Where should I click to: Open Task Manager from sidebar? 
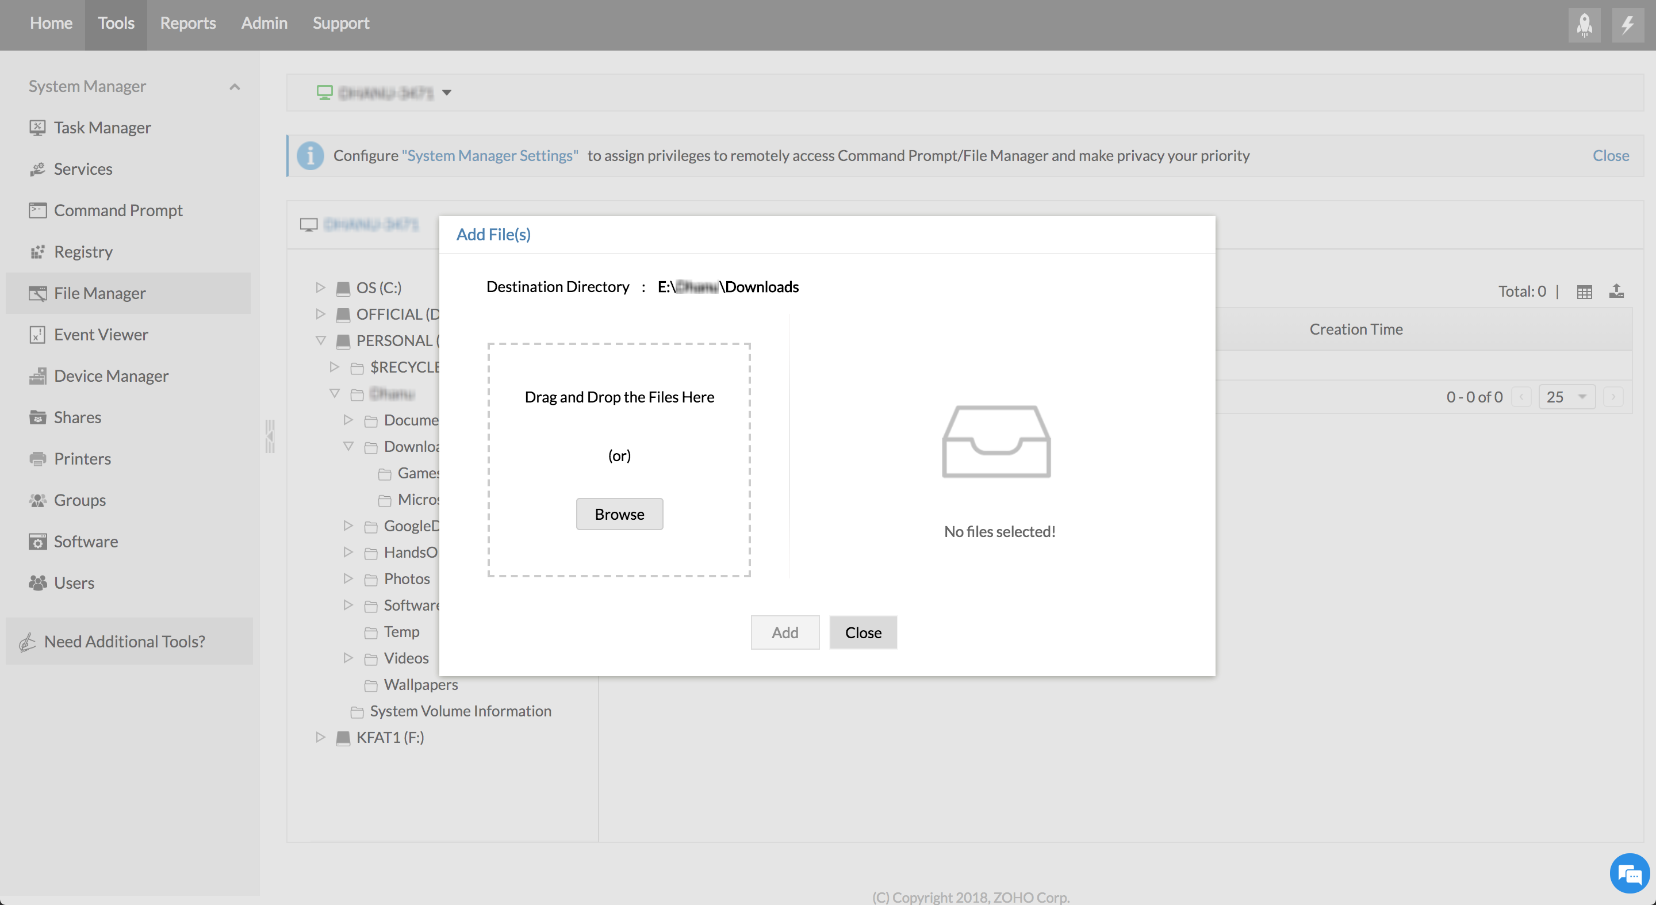(102, 127)
